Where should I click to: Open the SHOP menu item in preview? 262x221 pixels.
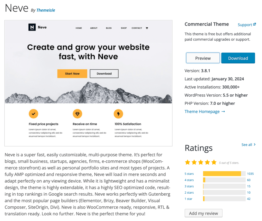click(x=124, y=28)
